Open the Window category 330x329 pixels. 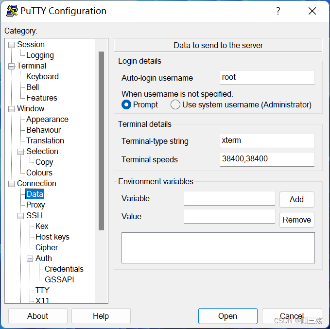[31, 109]
